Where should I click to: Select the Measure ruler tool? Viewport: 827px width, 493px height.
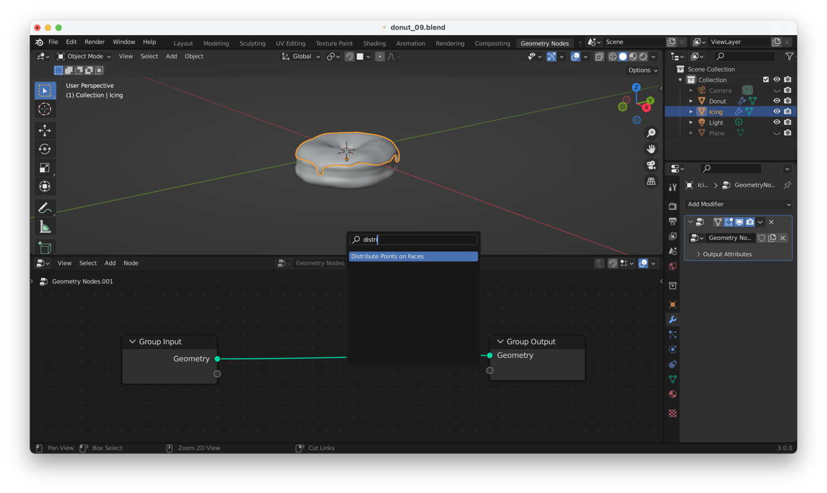[45, 228]
